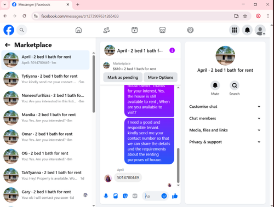
Task: Click the chat scroll down arrow
Action: coord(178,186)
